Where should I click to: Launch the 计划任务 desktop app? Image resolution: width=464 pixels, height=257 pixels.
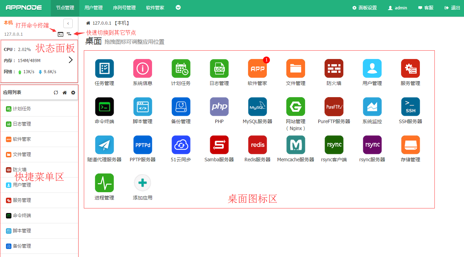point(181,68)
